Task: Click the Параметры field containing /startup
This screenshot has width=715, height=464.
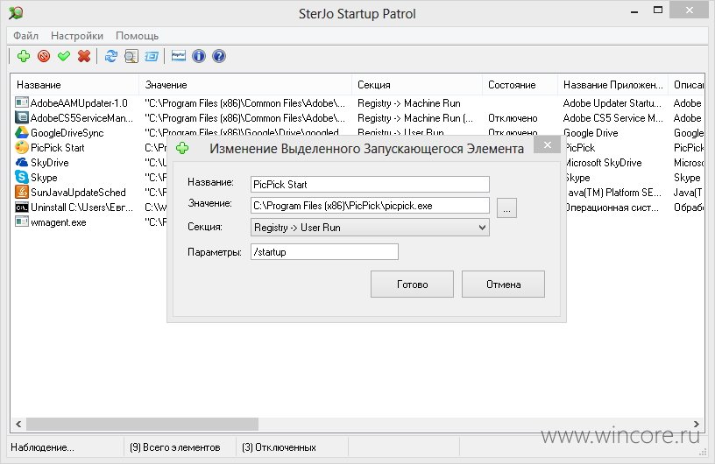Action: (324, 251)
